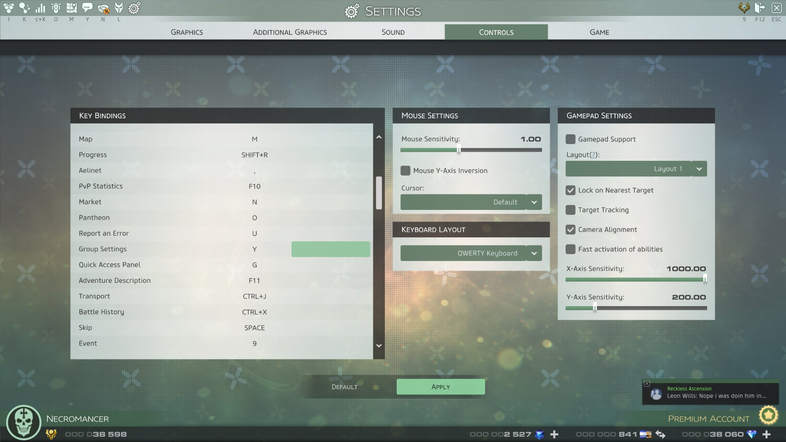Switch to Additional Graphics tab
786x442 pixels.
click(x=290, y=32)
